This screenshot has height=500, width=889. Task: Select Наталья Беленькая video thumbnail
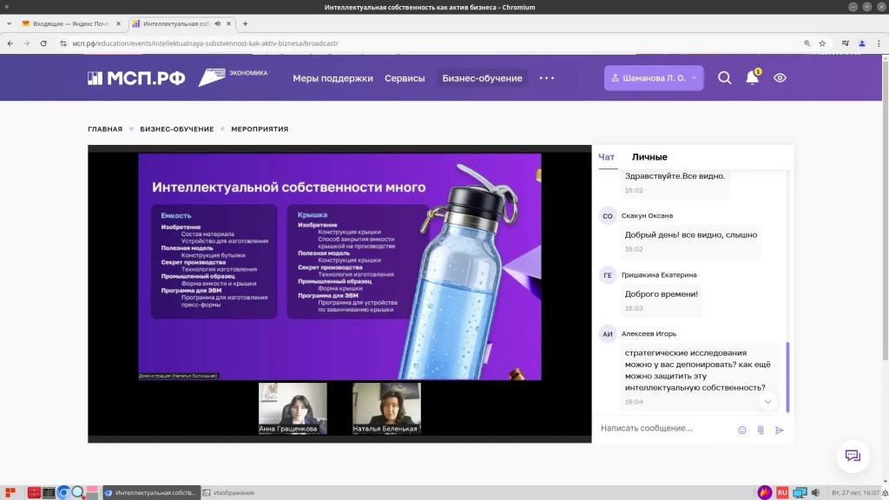(386, 408)
